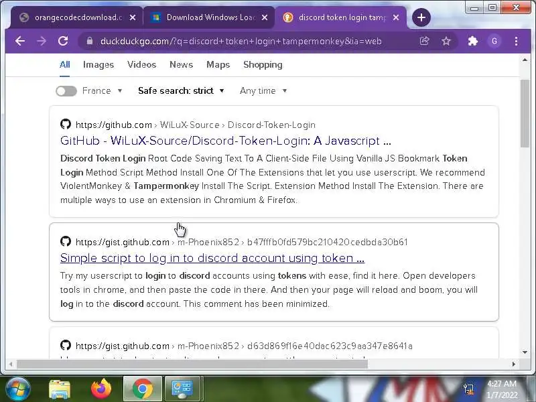Viewport: 536px width, 402px height.
Task: Open the Control Panel taskbar icon
Action: coord(183,389)
